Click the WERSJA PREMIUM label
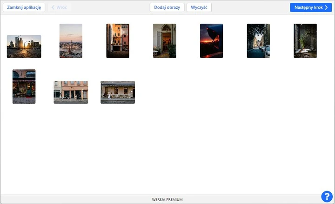 coord(167,199)
